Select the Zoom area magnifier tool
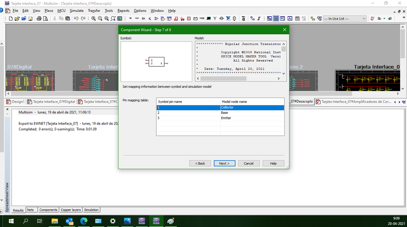This screenshot has width=407, height=227. (x=107, y=19)
